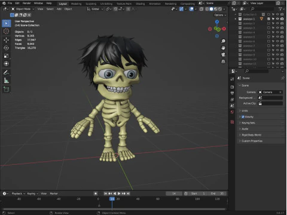Toggle Gravity checkbox in Scene properties
This screenshot has width=287, height=215.
click(243, 117)
